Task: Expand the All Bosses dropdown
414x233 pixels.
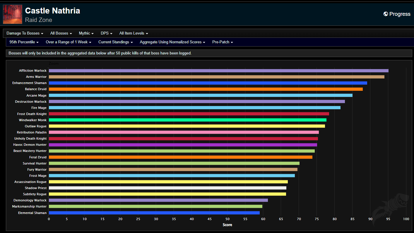Action: pyautogui.click(x=61, y=33)
